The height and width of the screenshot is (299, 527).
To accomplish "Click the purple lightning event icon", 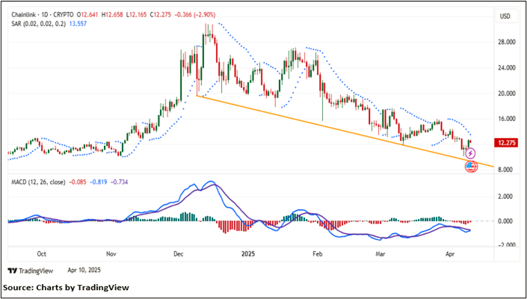I will click(x=471, y=153).
